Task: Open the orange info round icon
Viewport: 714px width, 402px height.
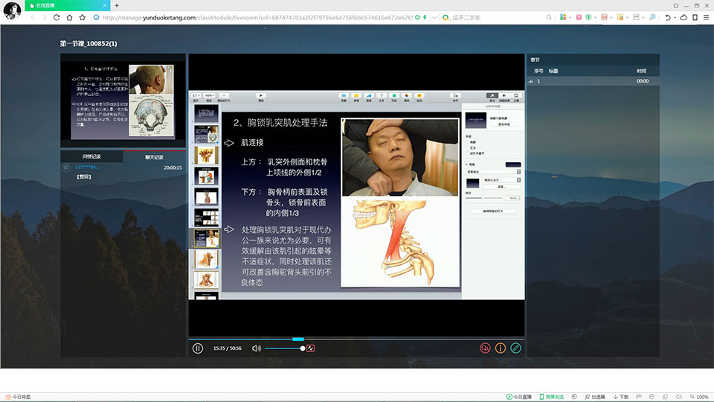Action: (500, 348)
